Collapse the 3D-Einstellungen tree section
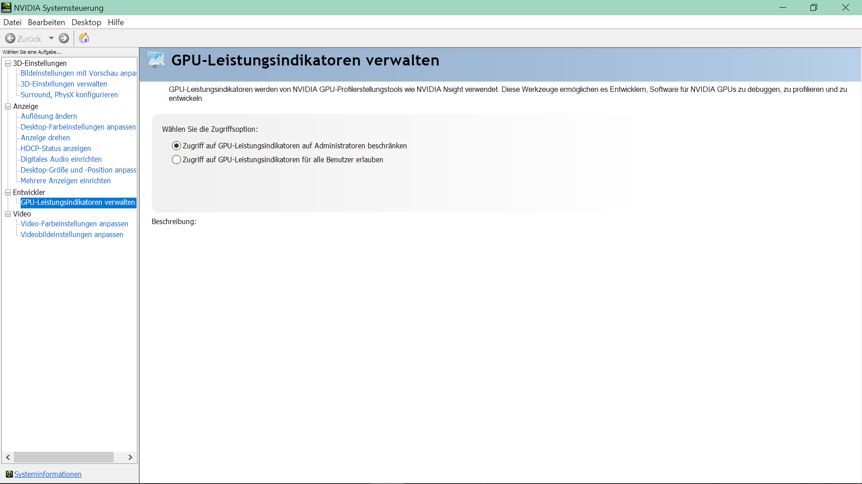Viewport: 862px width, 484px height. click(8, 63)
